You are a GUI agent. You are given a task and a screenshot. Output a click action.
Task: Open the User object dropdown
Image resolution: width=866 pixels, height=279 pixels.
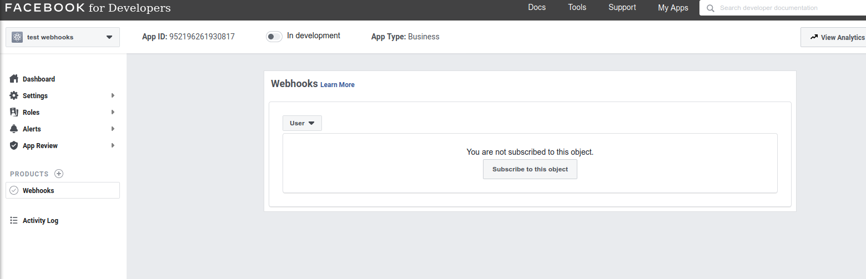click(302, 123)
